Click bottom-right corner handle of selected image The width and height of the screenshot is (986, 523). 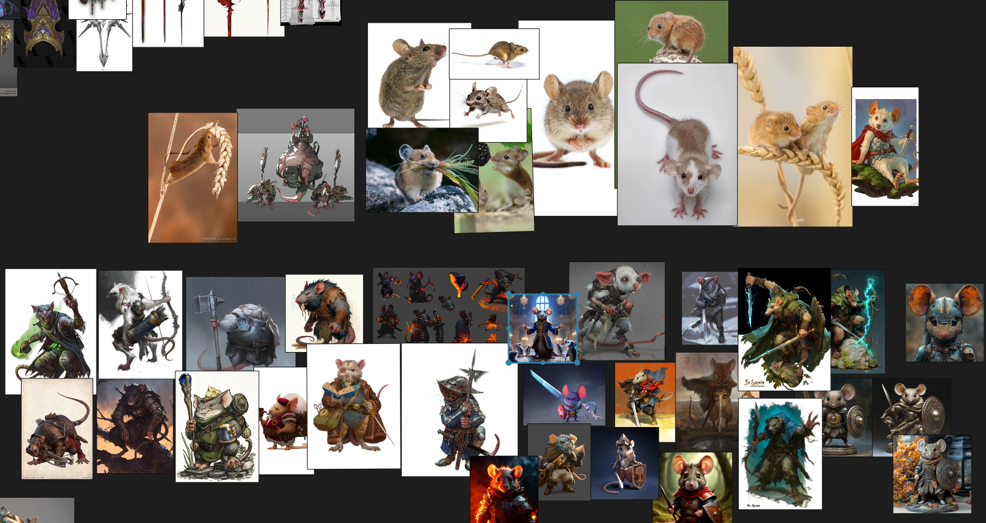pyautogui.click(x=578, y=363)
